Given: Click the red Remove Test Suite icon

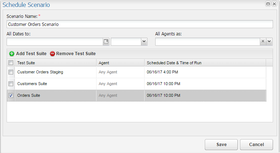Looking at the screenshot, I should pyautogui.click(x=52, y=54).
